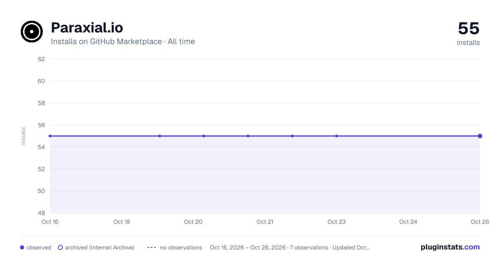Click the date range and 7 observations text
Image resolution: width=500 pixels, height=262 pixels.
[290, 247]
